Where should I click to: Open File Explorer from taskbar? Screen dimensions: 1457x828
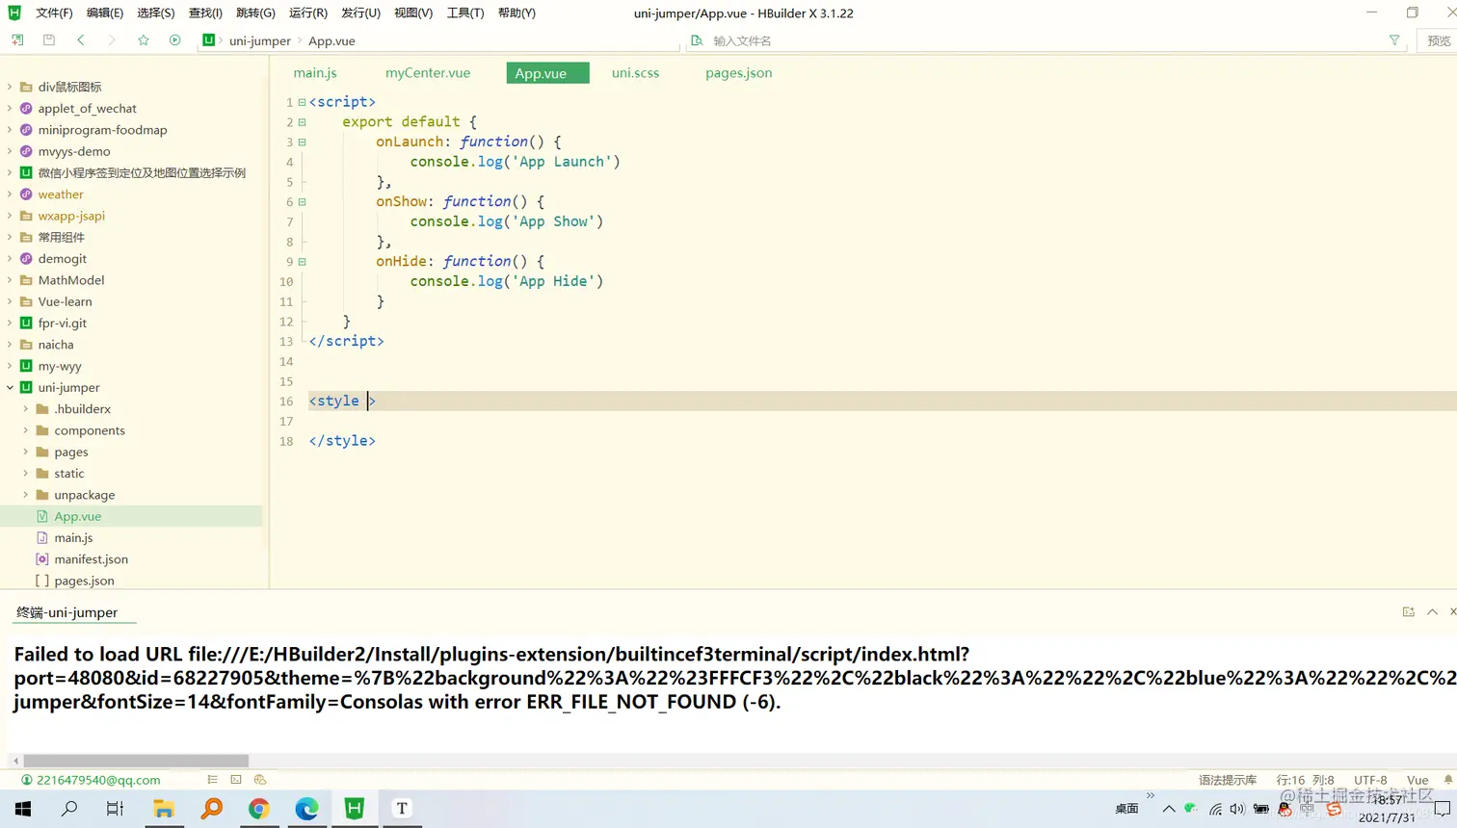pos(164,809)
